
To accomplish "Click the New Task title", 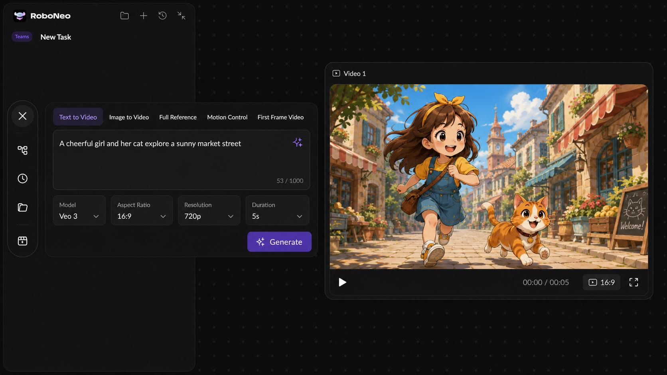I will pyautogui.click(x=56, y=37).
